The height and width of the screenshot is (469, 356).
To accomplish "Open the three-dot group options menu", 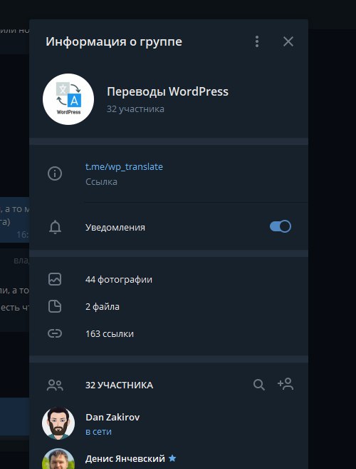I will 257,41.
